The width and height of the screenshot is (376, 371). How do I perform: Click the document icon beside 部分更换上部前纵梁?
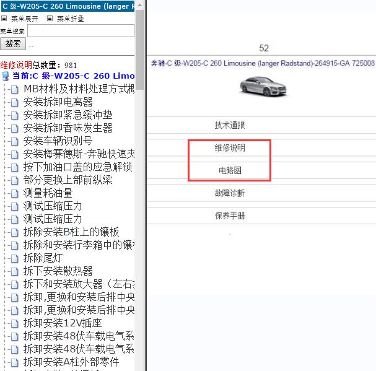click(x=15, y=180)
